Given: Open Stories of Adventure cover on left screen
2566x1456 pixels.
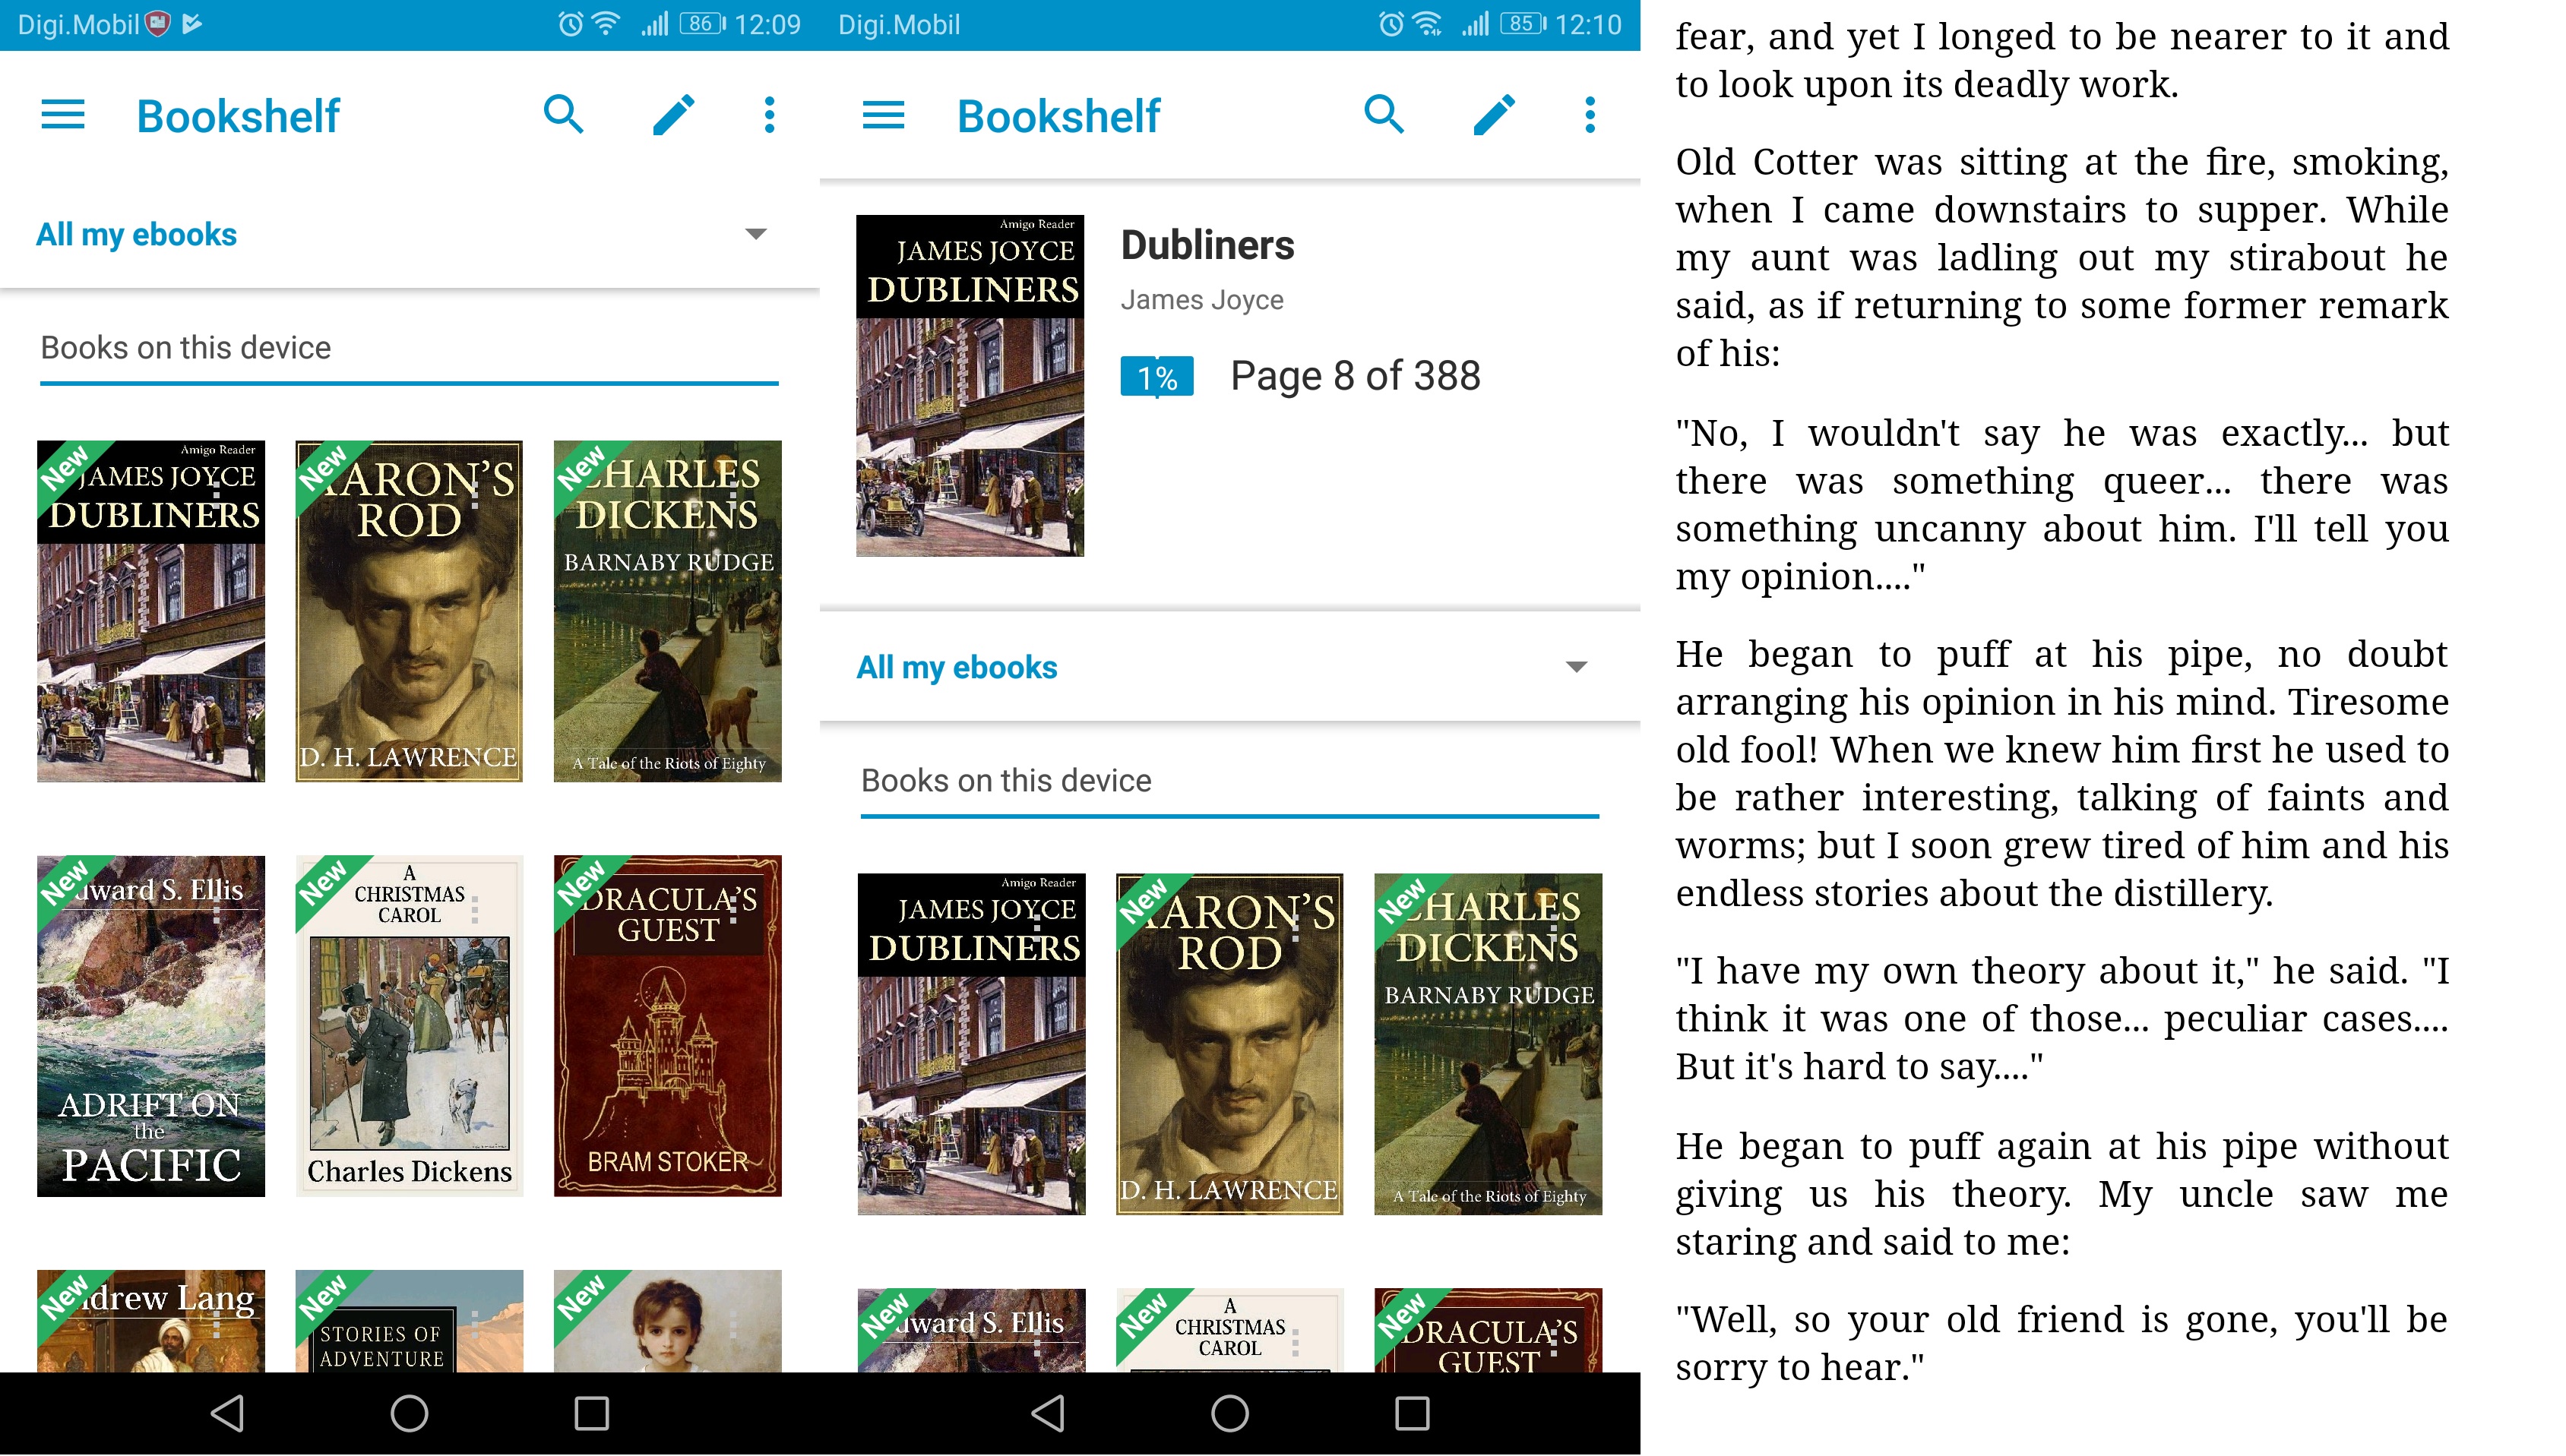Looking at the screenshot, I should click(x=409, y=1321).
